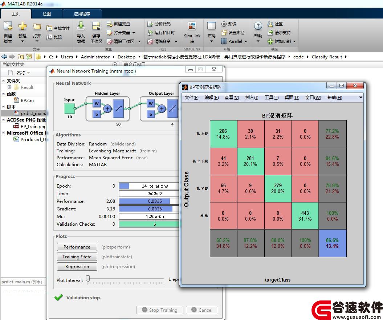
Task: Click the Run and Time (运行和计时) icon
Action: point(150,32)
